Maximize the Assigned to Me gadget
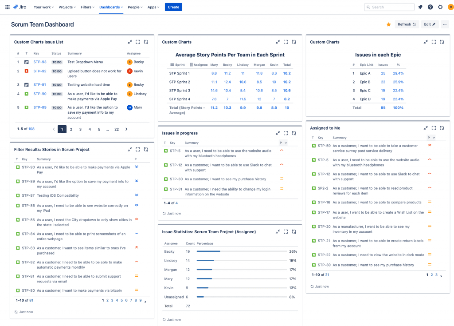Image resolution: width=454 pixels, height=326 pixels. 434,128
